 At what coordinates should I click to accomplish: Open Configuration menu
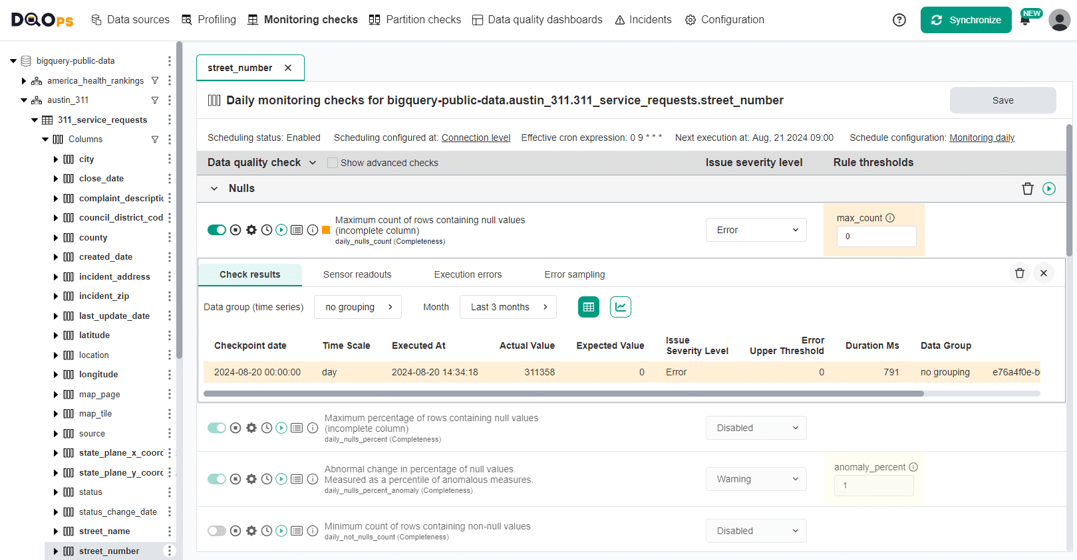(x=725, y=20)
